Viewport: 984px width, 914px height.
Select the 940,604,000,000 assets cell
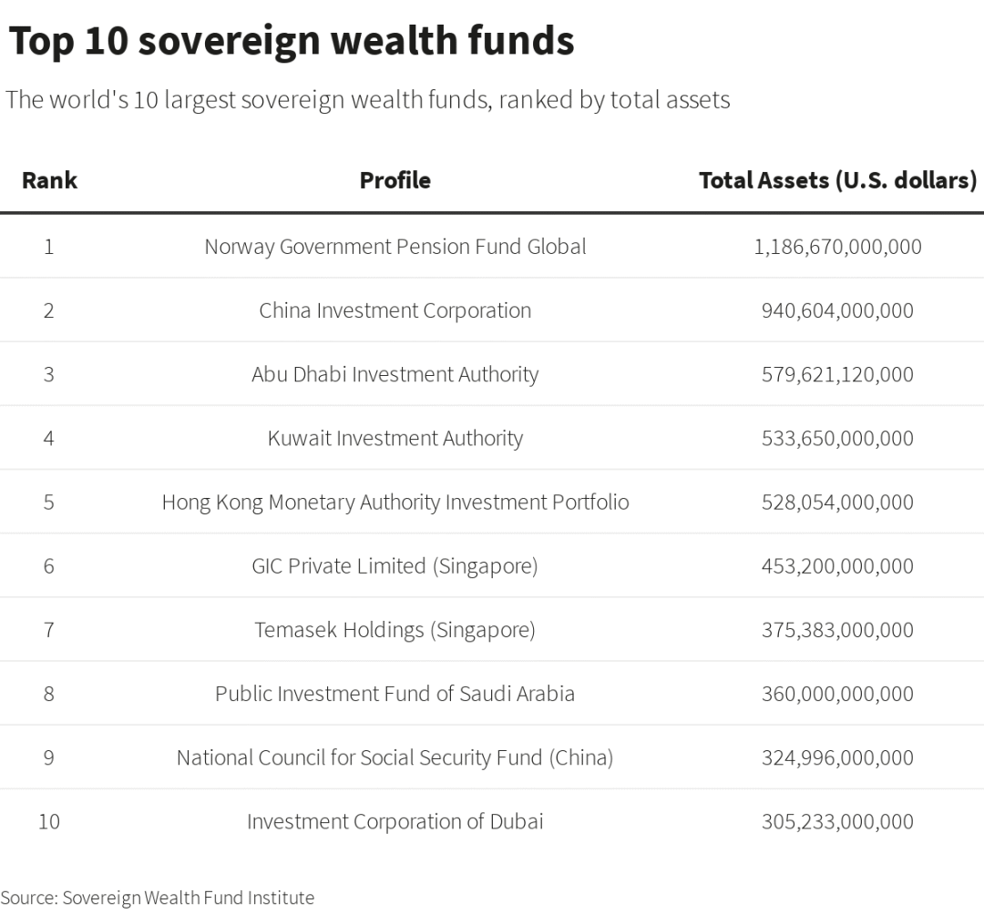[837, 310]
